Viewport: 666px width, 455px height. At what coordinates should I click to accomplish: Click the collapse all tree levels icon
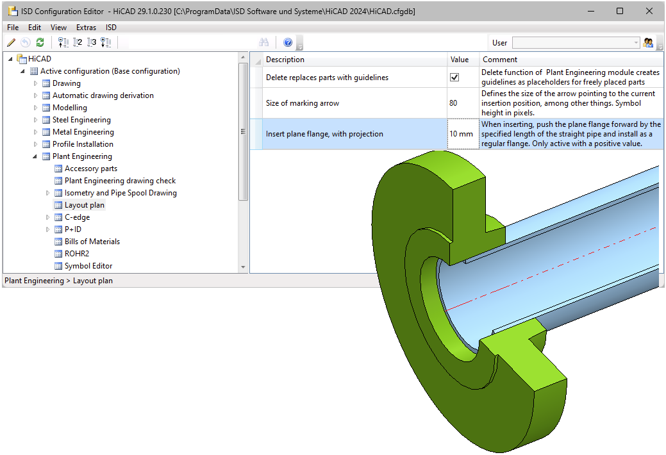tap(63, 43)
